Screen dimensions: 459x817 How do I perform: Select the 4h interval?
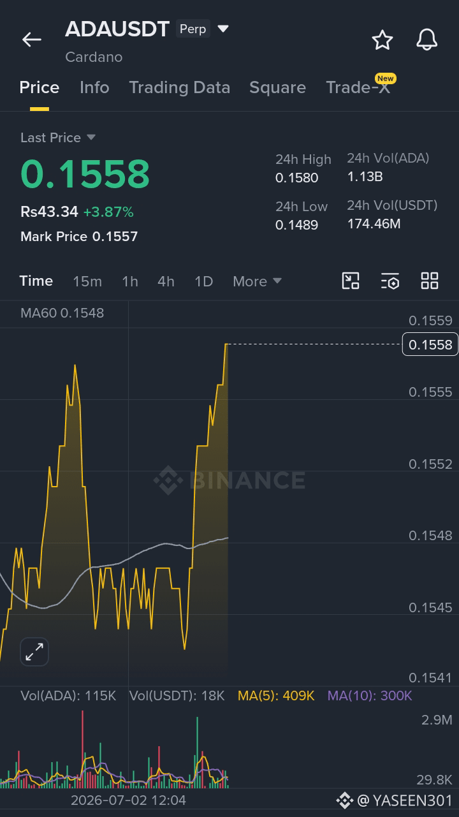(x=166, y=281)
